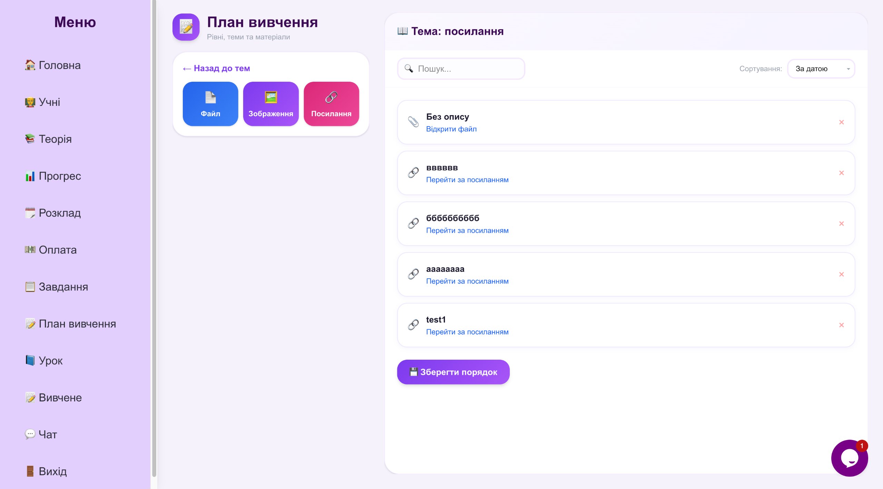Delete the бббббббббб link item

pyautogui.click(x=842, y=223)
